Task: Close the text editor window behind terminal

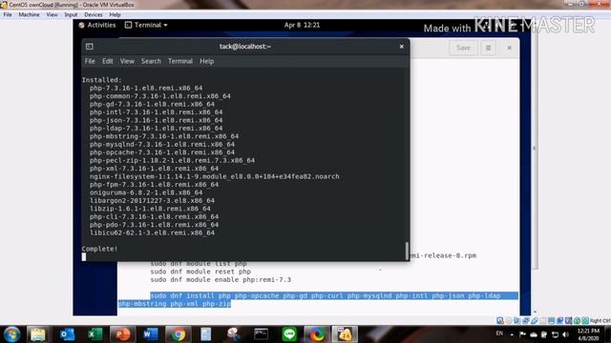Action: 509,48
